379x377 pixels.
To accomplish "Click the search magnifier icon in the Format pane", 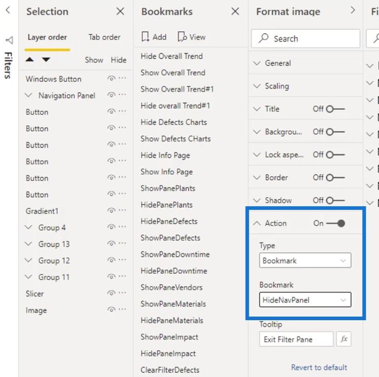I will pyautogui.click(x=263, y=39).
